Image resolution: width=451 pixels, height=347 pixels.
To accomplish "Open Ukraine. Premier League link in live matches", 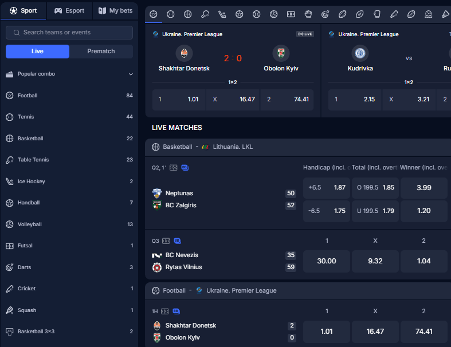I will click(241, 291).
